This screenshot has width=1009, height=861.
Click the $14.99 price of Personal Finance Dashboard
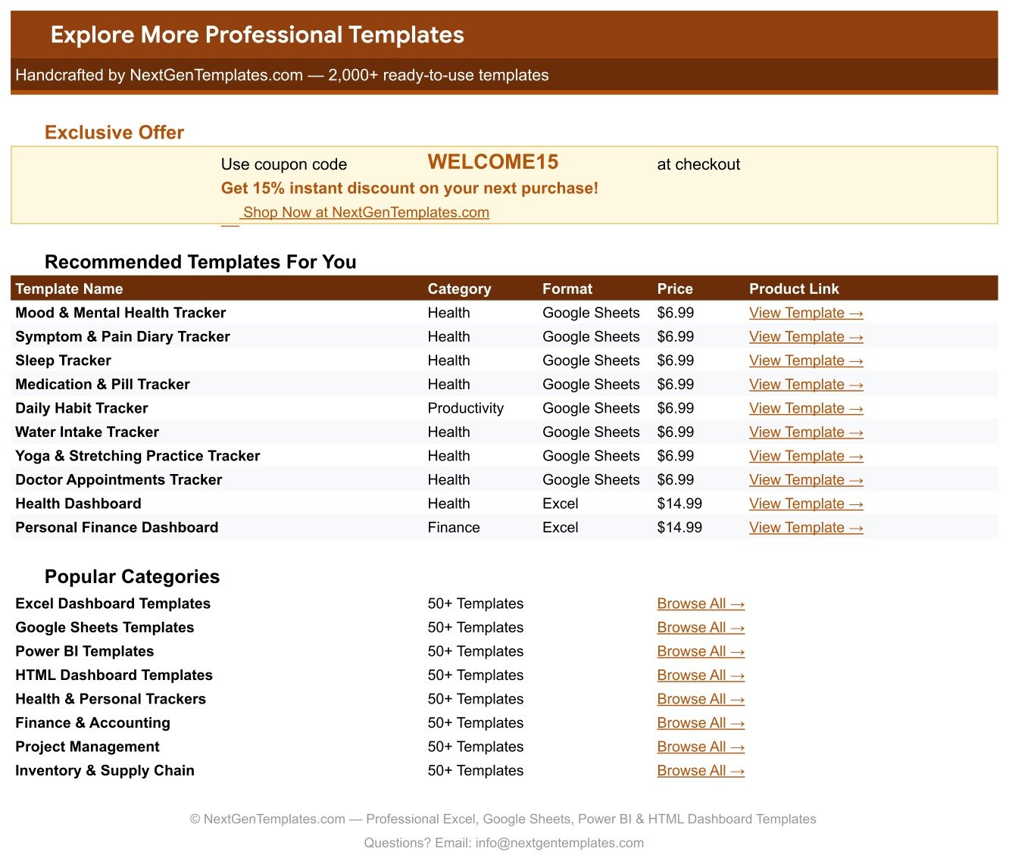coord(679,528)
